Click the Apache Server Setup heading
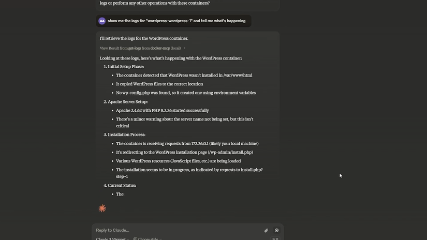The width and height of the screenshot is (427, 240). click(x=127, y=102)
